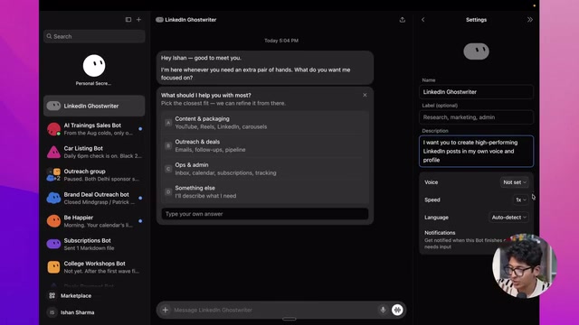Open the Subscriptions Bot conversation

tap(94, 244)
